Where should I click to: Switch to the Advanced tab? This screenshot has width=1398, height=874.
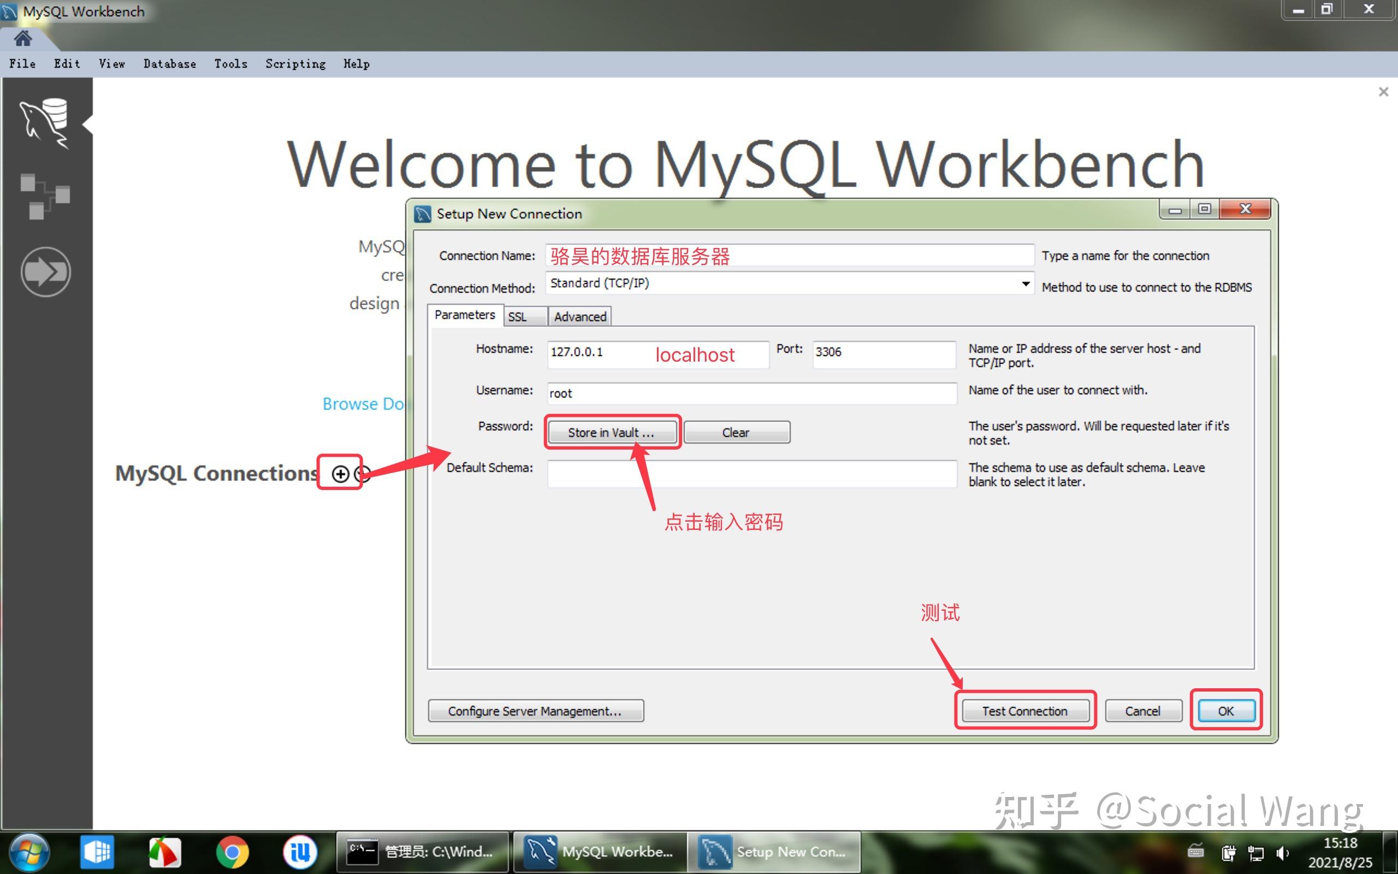pyautogui.click(x=579, y=317)
